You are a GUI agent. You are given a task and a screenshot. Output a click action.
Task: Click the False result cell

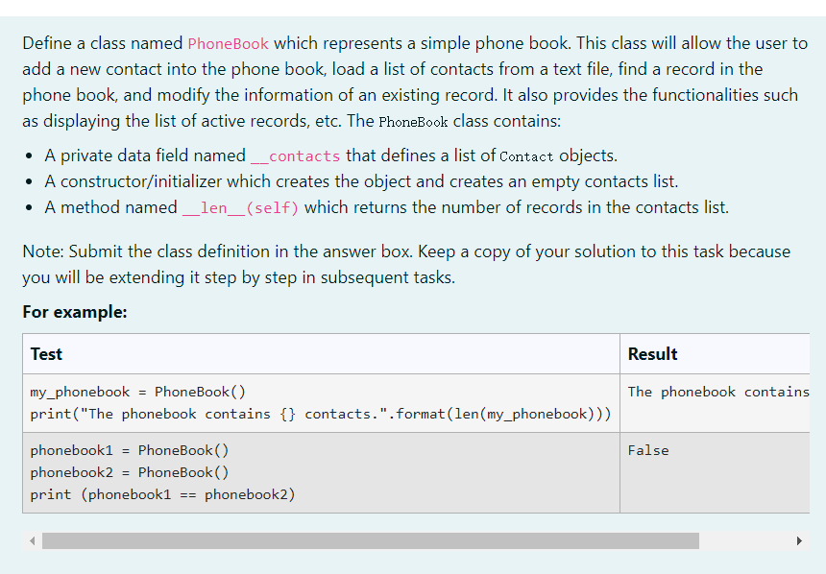click(647, 450)
